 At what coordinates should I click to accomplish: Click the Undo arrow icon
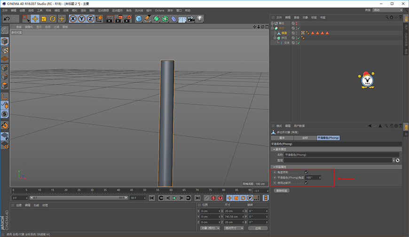point(7,18)
